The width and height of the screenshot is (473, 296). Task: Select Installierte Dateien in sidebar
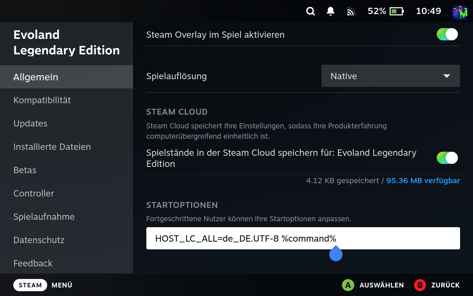tap(52, 147)
